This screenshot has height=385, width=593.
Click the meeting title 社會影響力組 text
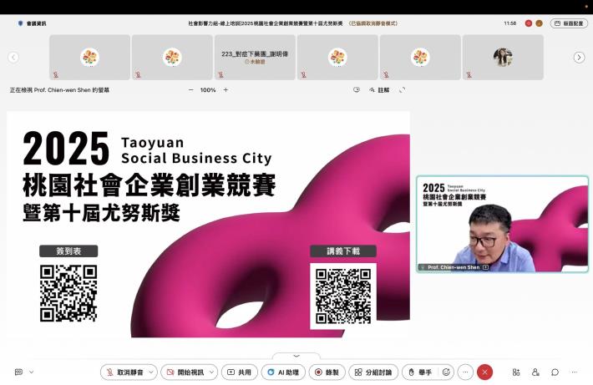pos(266,23)
